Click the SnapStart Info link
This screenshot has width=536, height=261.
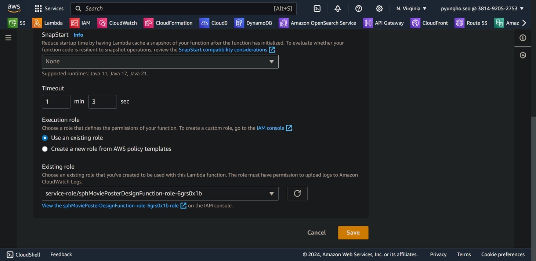[x=78, y=35]
